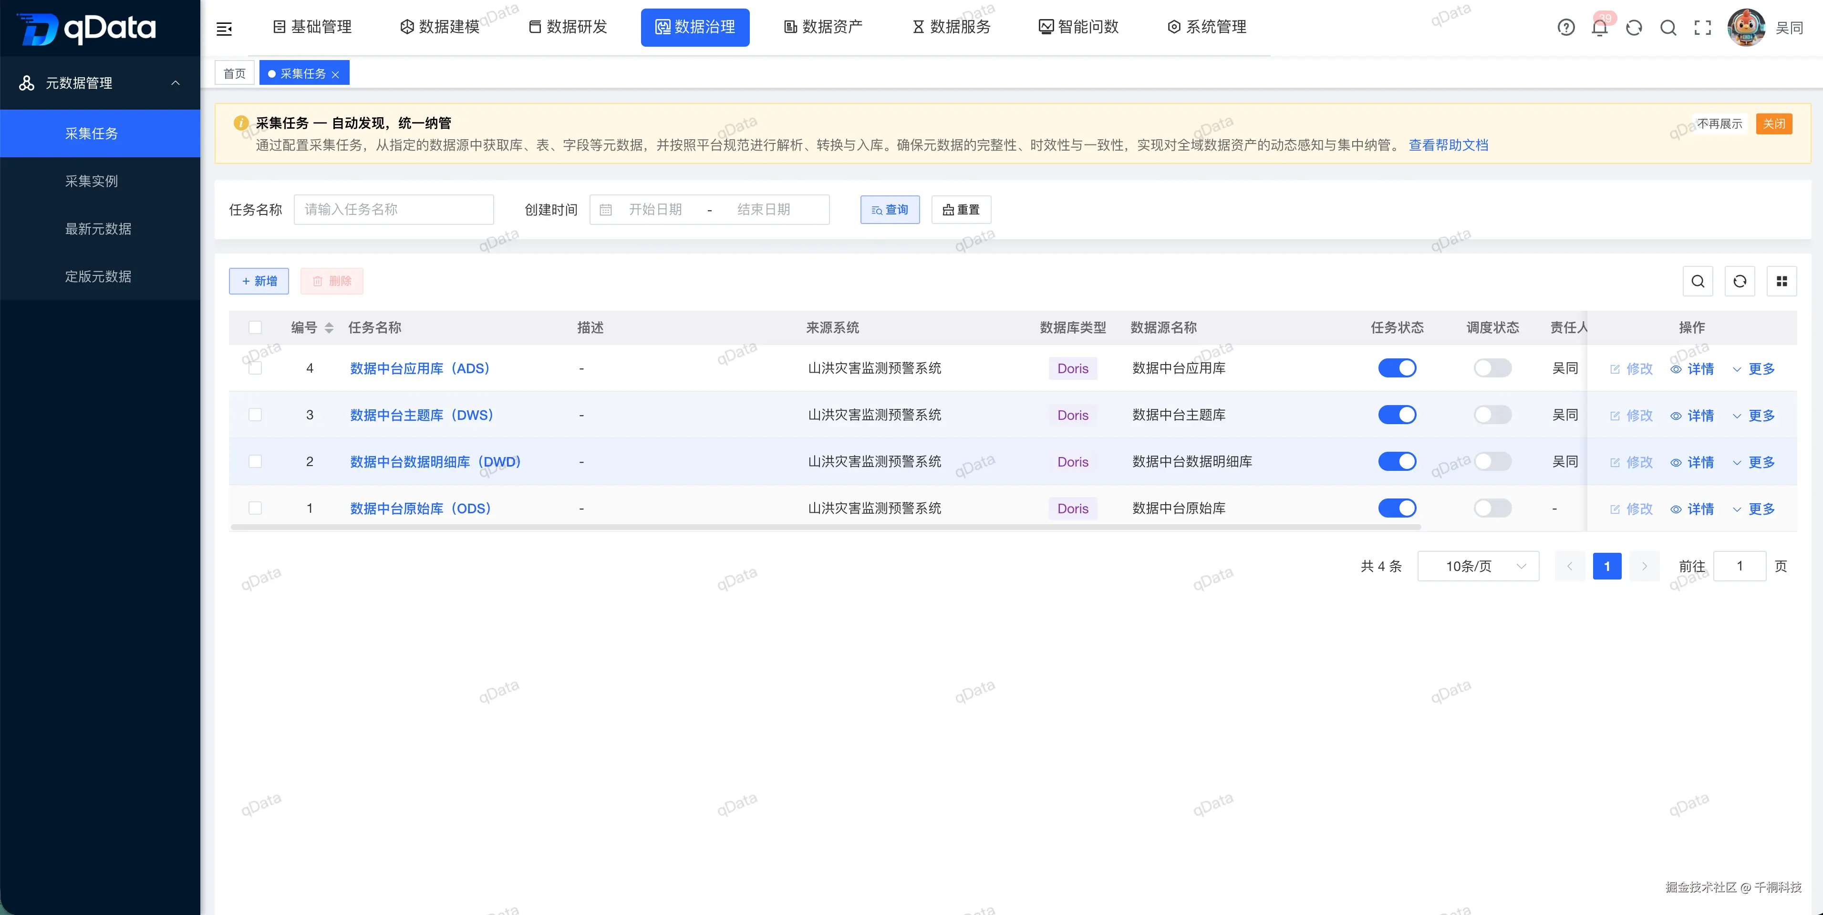
Task: Open the 10条/页 page size dropdown
Action: (1478, 566)
